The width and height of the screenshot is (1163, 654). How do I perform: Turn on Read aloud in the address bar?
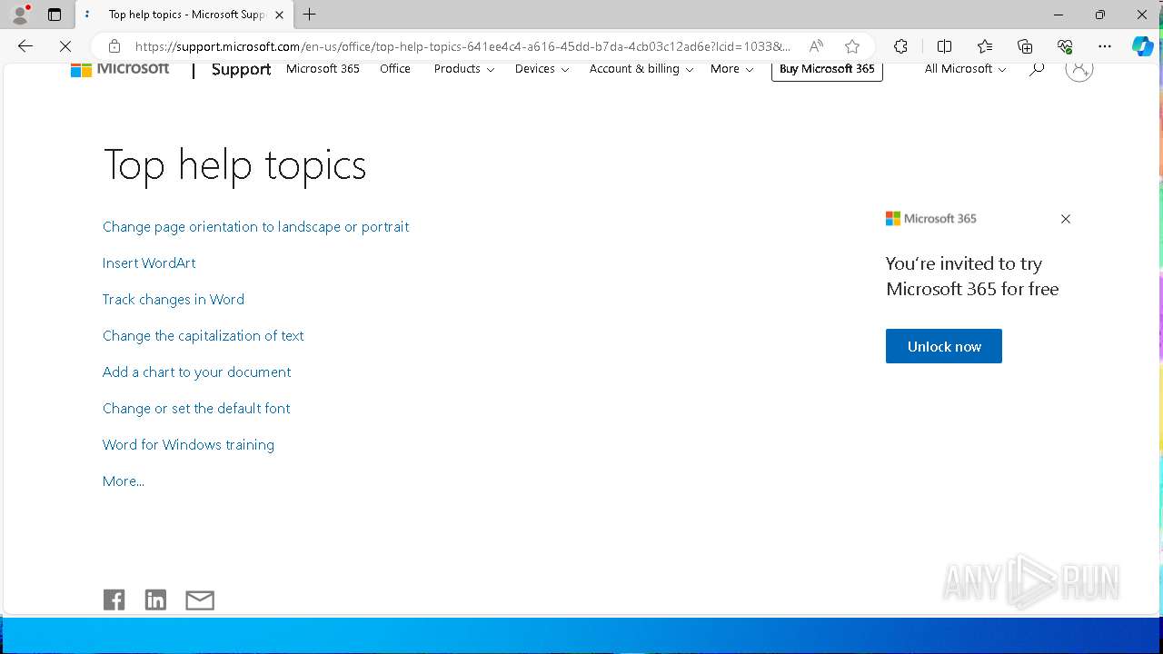(x=816, y=46)
